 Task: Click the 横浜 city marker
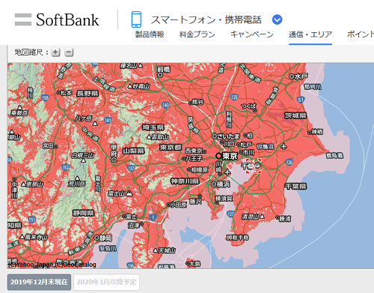[x=214, y=184]
